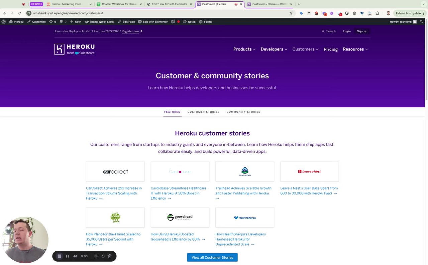The width and height of the screenshot is (428, 265).
Task: Open the Chrome profile avatar
Action: pos(388,13)
